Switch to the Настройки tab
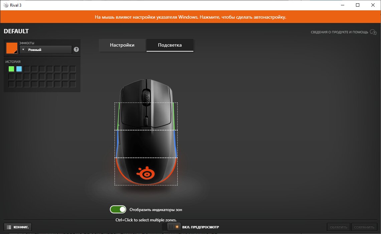 (x=122, y=45)
